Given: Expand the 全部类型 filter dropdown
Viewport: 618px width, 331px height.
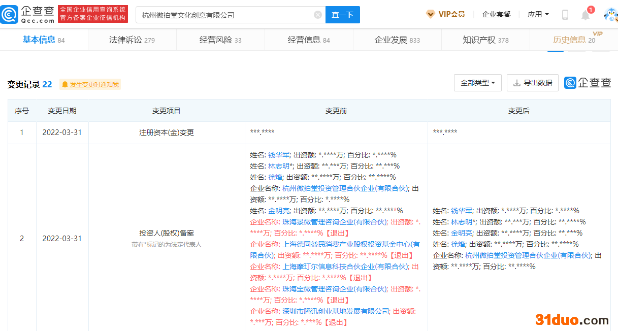Looking at the screenshot, I should click(x=477, y=83).
